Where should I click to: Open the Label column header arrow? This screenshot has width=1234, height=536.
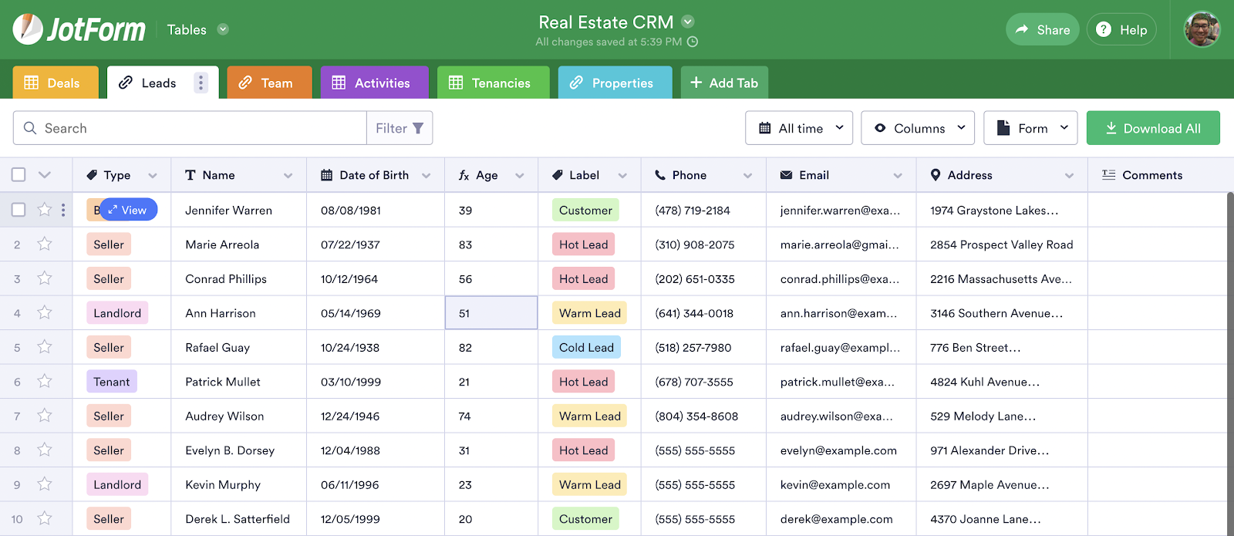[622, 176]
